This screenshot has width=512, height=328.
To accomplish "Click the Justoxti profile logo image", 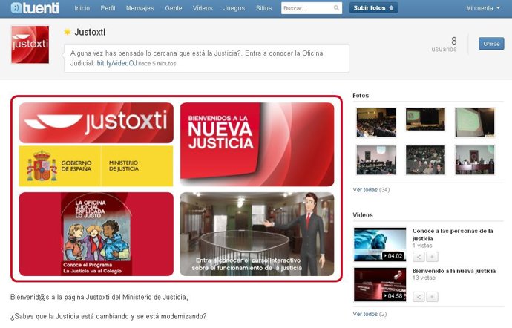I will coord(30,45).
